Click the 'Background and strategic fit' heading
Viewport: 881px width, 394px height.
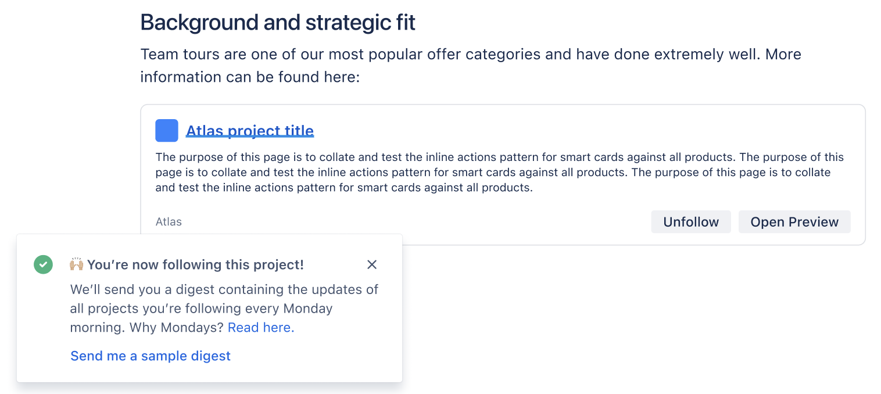(278, 22)
